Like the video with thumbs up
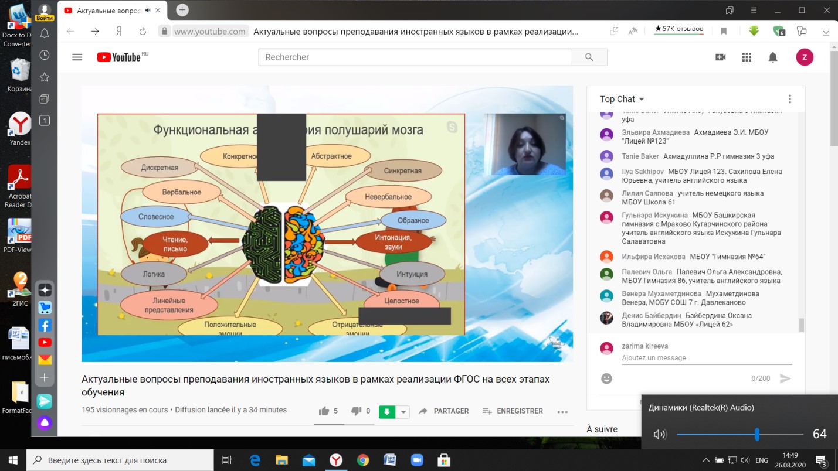 coord(324,411)
